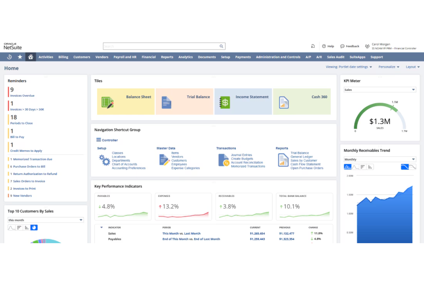This screenshot has width=424, height=283.
Task: Click the Shortcuts star icon
Action: pyautogui.click(x=20, y=57)
